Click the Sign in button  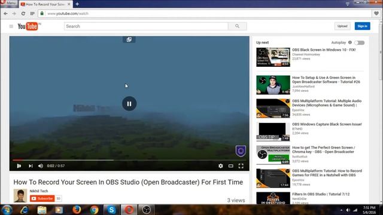362,26
